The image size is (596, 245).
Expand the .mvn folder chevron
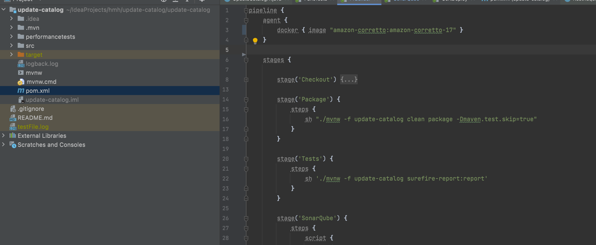[x=12, y=27]
